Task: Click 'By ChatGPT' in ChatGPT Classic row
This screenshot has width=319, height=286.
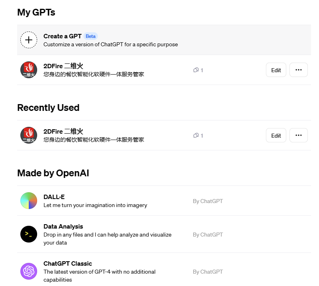Action: (x=208, y=272)
